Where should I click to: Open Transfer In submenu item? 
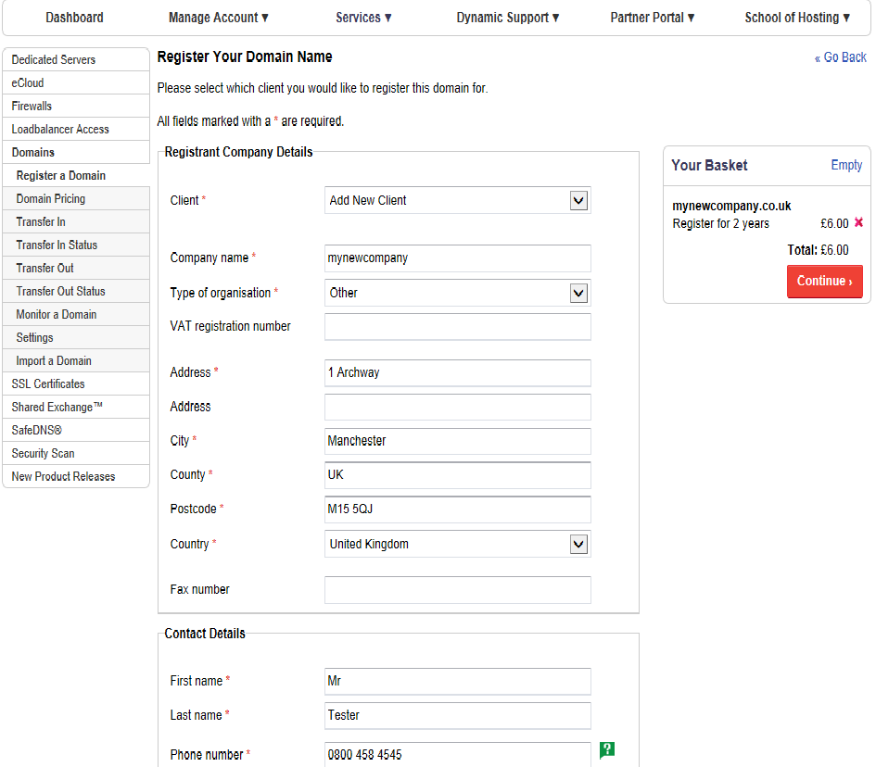pos(76,222)
